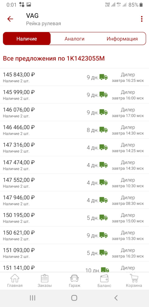Tap the Android home button
Screen dimensions: 149x307
coord(74,298)
